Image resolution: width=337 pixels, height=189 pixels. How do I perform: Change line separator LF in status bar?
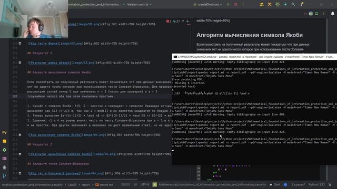pyautogui.click(x=135, y=184)
